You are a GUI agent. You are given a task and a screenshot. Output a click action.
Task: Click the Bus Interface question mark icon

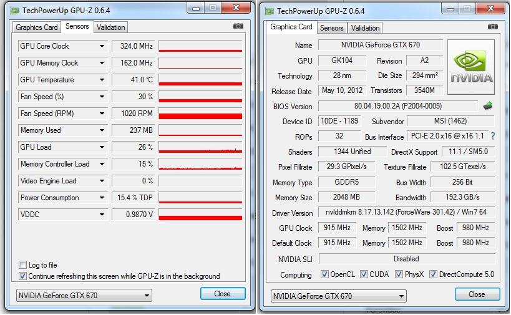point(493,136)
